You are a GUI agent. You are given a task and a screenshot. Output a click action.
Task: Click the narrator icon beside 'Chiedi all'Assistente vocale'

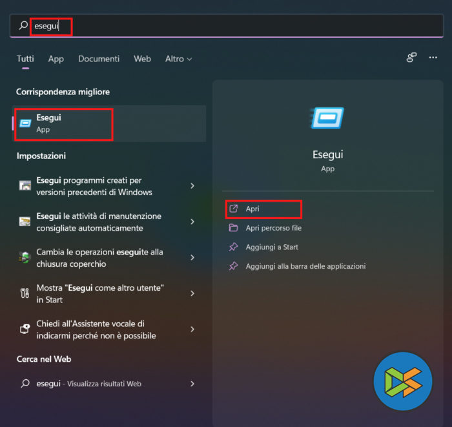point(25,329)
